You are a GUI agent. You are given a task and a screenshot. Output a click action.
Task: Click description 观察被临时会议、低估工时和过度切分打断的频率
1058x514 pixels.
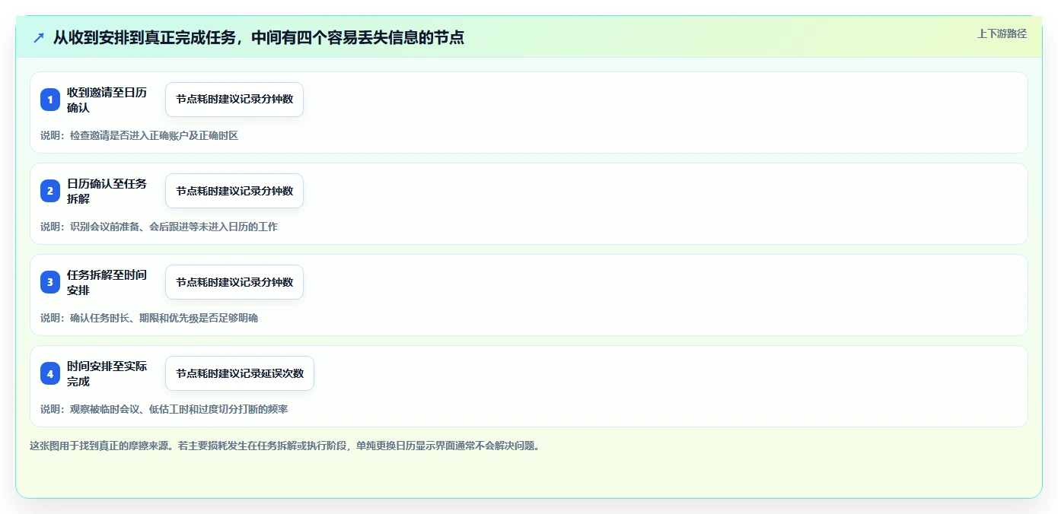click(164, 409)
